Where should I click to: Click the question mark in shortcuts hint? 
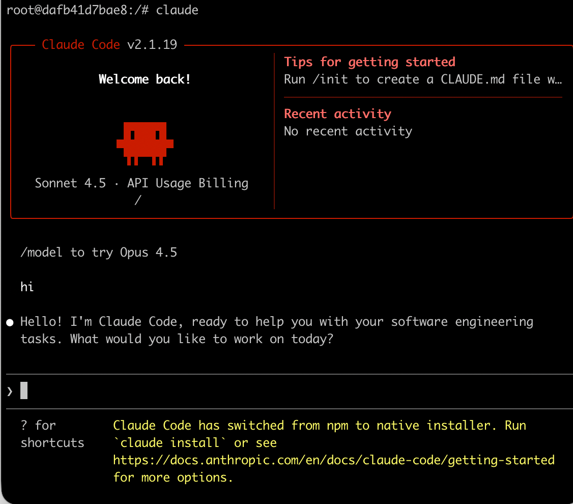24,425
